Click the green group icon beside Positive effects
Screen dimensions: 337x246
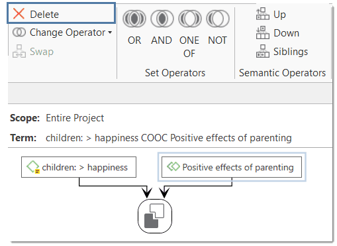click(173, 166)
